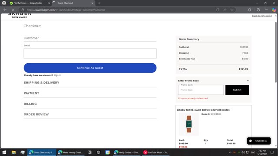Click the page vertical scrollbar
278x156 pixels.
tap(276, 52)
